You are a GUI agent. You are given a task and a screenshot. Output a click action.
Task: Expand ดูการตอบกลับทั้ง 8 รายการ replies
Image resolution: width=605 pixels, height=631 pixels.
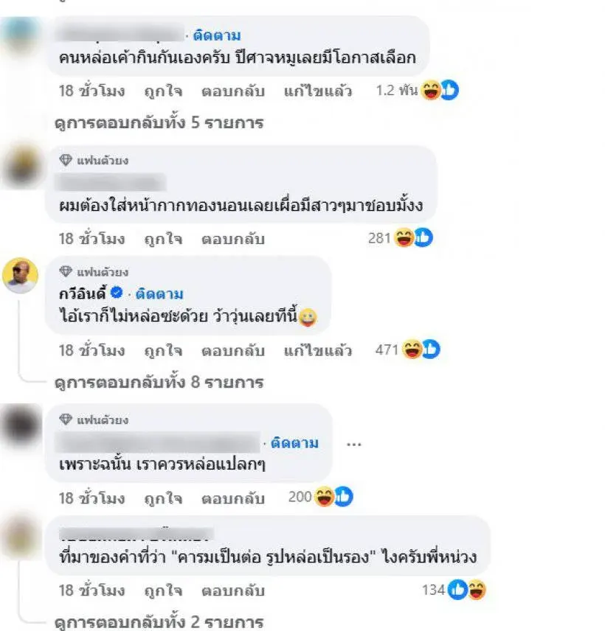[x=159, y=383]
